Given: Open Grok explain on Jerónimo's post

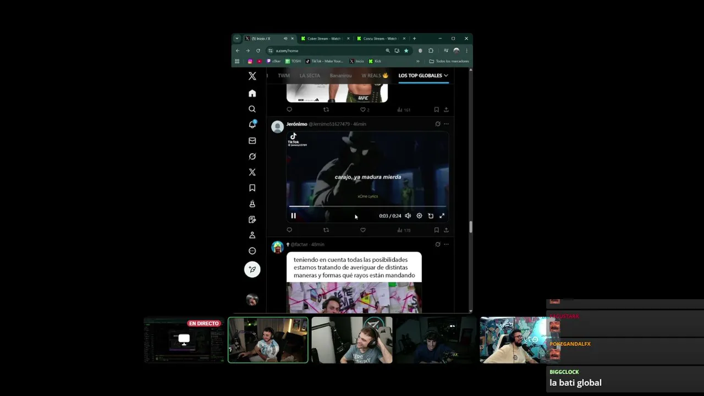Looking at the screenshot, I should coord(438,124).
